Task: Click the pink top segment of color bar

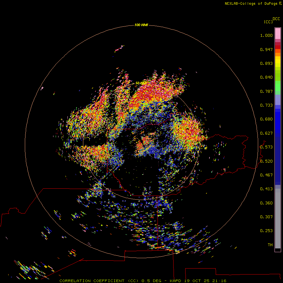Action: [x=278, y=34]
